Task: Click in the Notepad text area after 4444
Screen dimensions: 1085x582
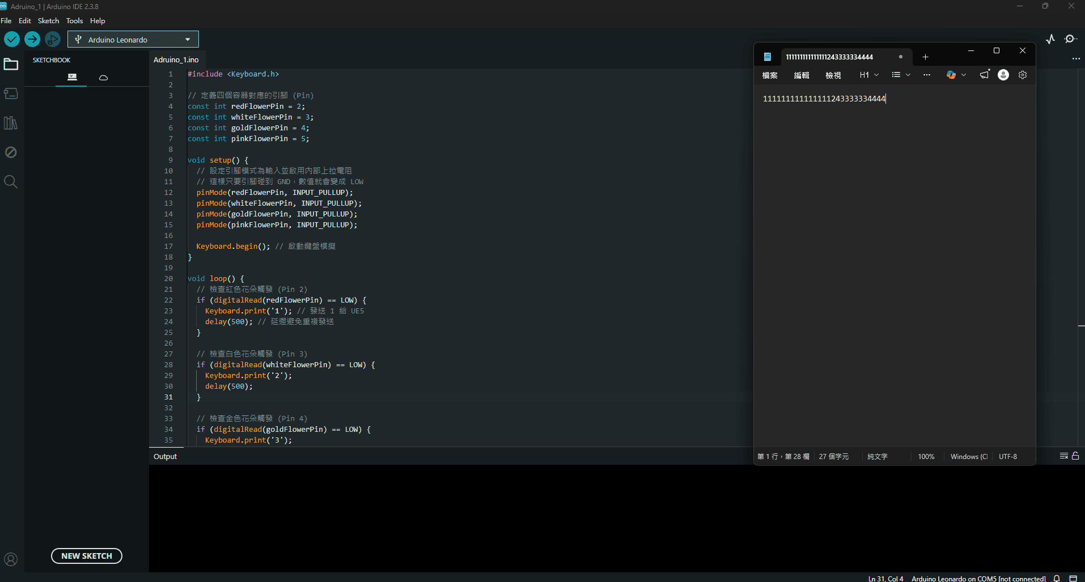Action: pos(887,99)
